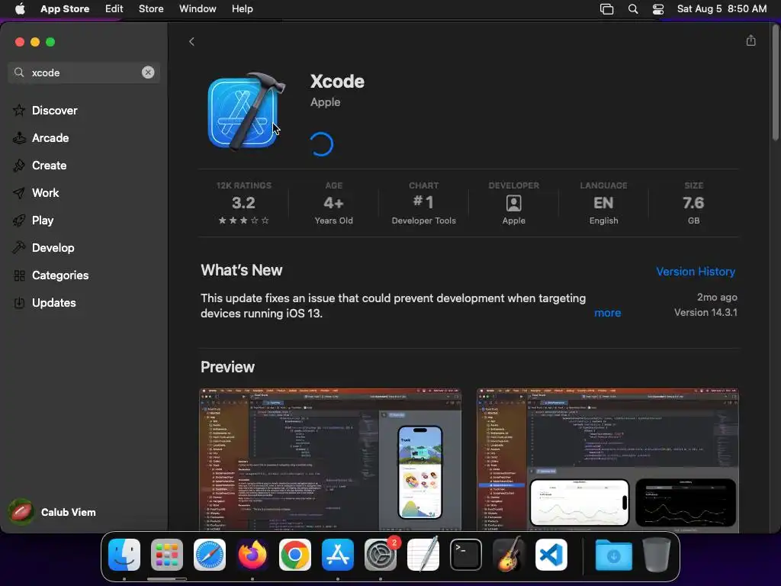The height and width of the screenshot is (586, 781).
Task: Open Version History link
Action: (x=696, y=272)
